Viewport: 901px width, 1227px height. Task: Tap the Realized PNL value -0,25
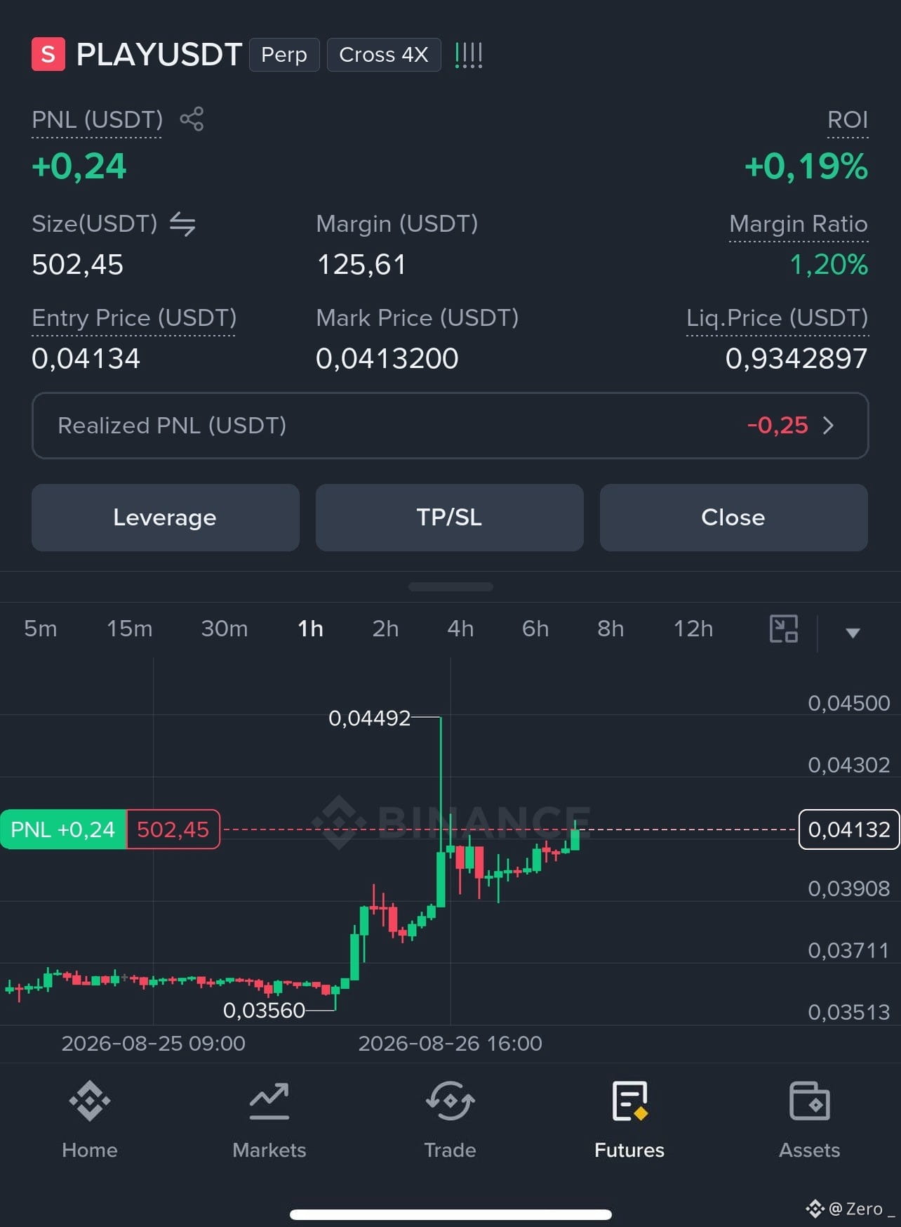point(777,425)
